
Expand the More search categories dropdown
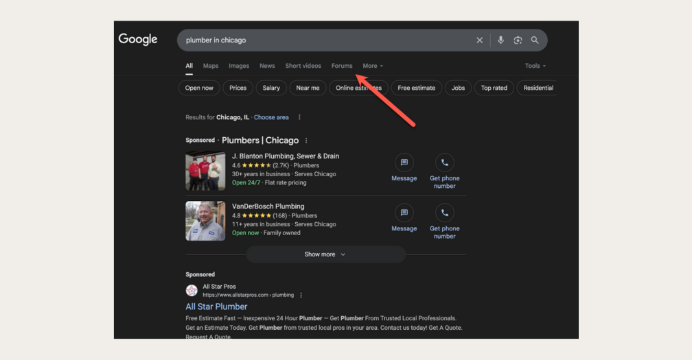click(373, 66)
